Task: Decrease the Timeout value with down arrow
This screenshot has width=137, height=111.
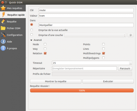Action: tap(131, 64)
